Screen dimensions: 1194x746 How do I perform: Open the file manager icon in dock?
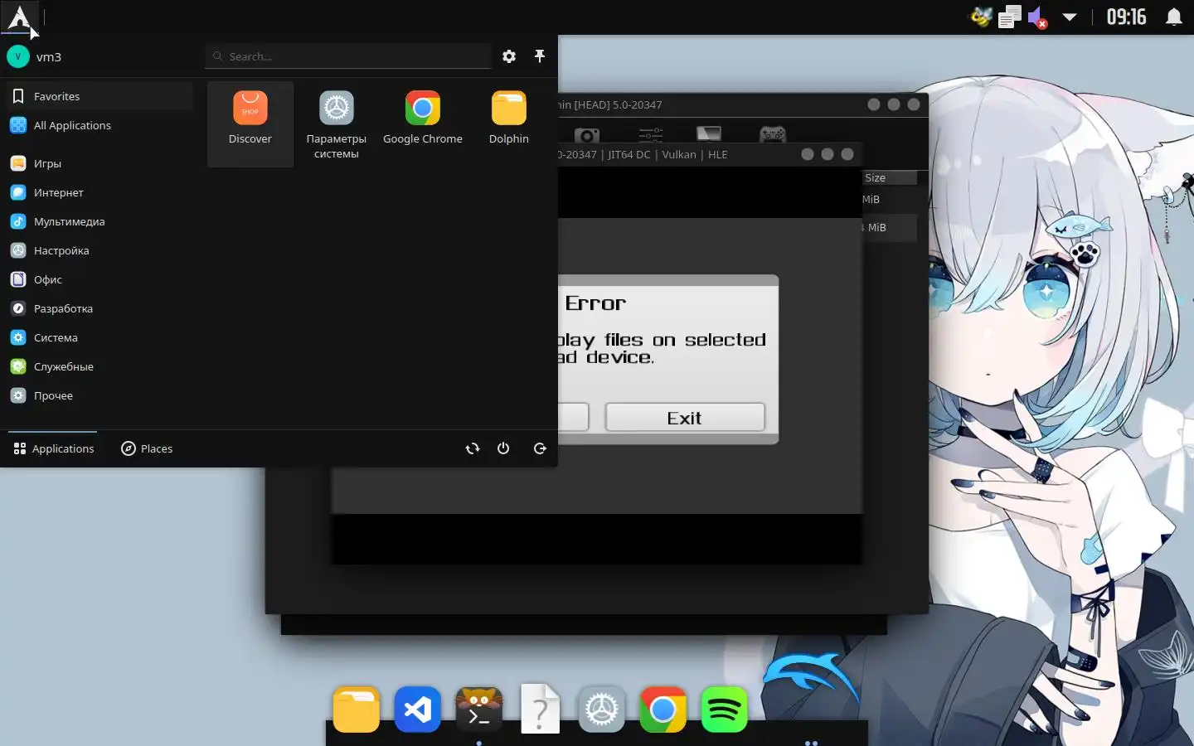pos(357,710)
